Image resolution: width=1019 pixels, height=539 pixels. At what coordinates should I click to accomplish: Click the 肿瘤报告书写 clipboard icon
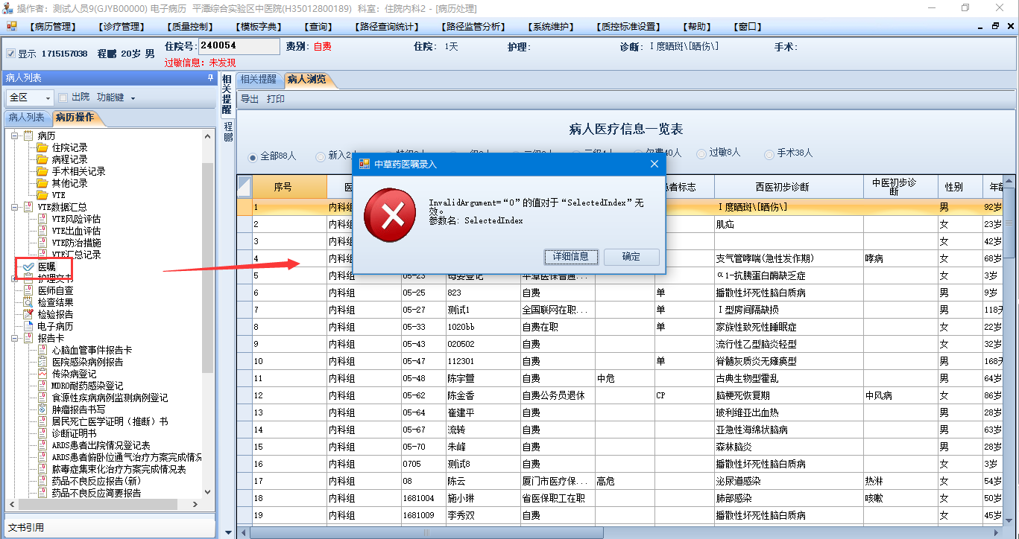coord(42,409)
